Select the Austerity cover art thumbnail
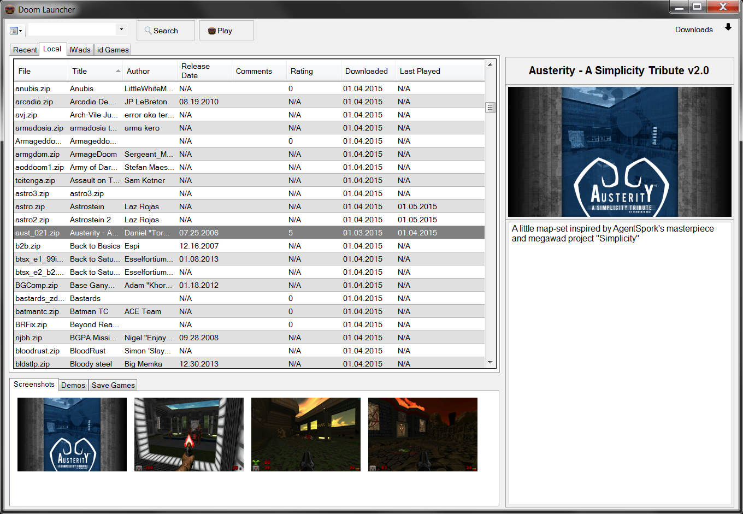 (x=72, y=434)
